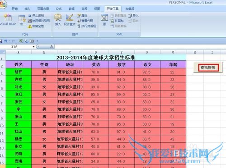Select the 年龄 header cell
226x168 pixels.
(x=173, y=64)
